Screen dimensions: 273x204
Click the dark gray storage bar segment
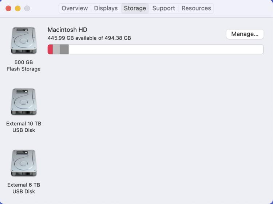[x=64, y=49]
